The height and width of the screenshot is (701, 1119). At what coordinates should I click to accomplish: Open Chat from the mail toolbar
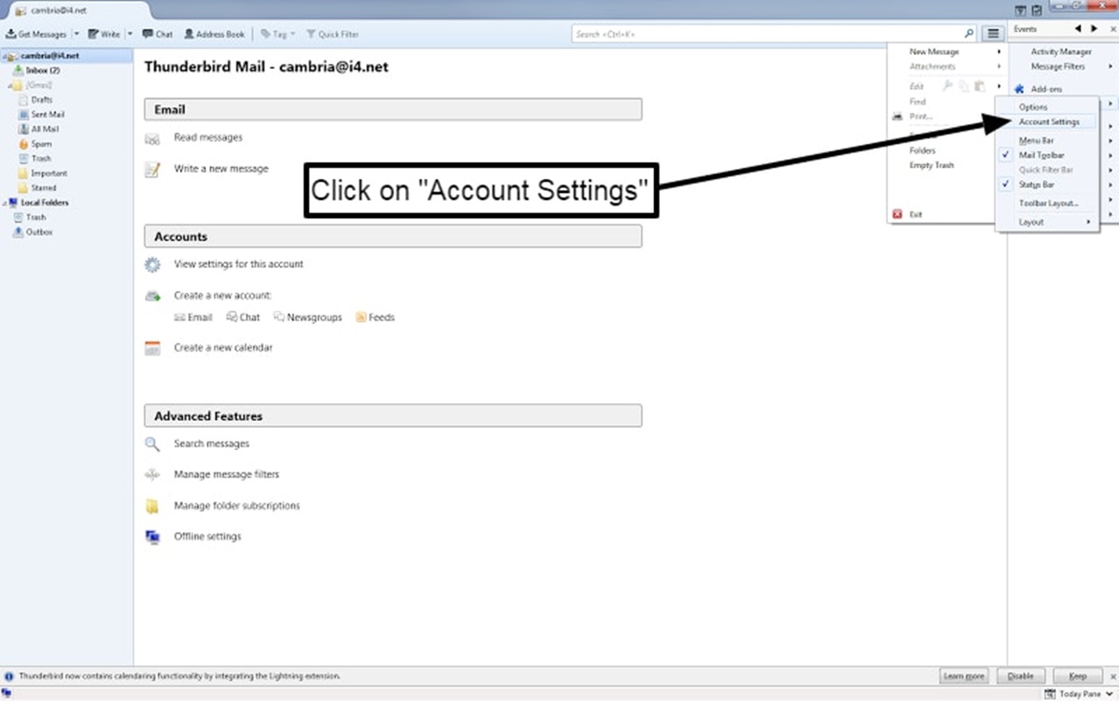point(158,34)
